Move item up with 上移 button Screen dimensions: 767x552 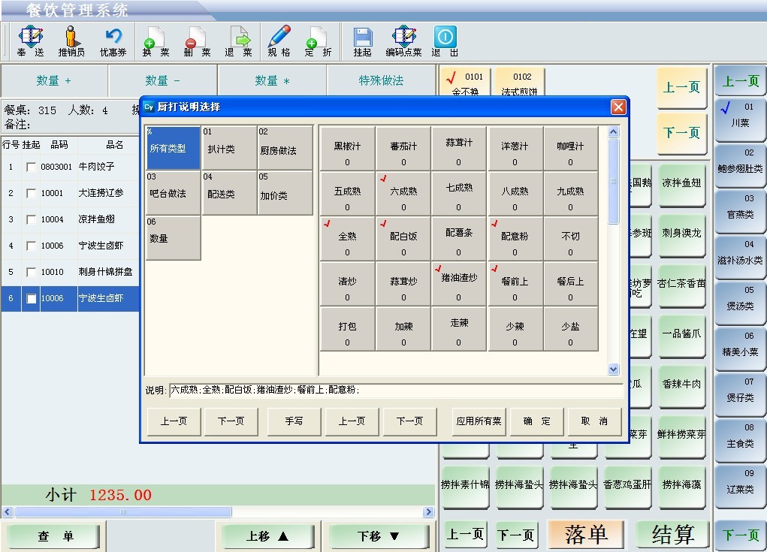click(x=267, y=536)
